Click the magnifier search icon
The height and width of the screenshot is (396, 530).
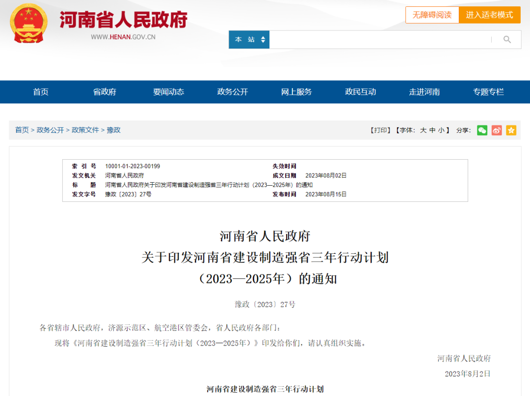tap(507, 40)
